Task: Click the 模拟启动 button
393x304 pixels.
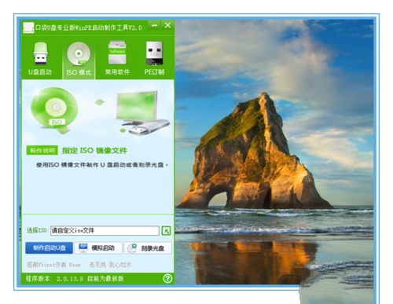Action: click(x=98, y=248)
